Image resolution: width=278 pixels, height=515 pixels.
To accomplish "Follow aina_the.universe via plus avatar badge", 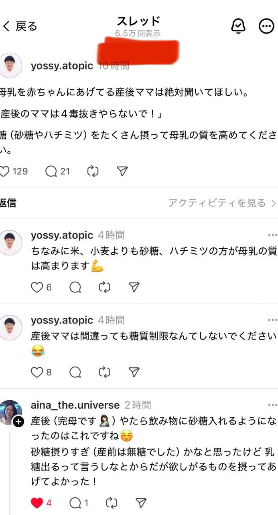I will point(18,421).
